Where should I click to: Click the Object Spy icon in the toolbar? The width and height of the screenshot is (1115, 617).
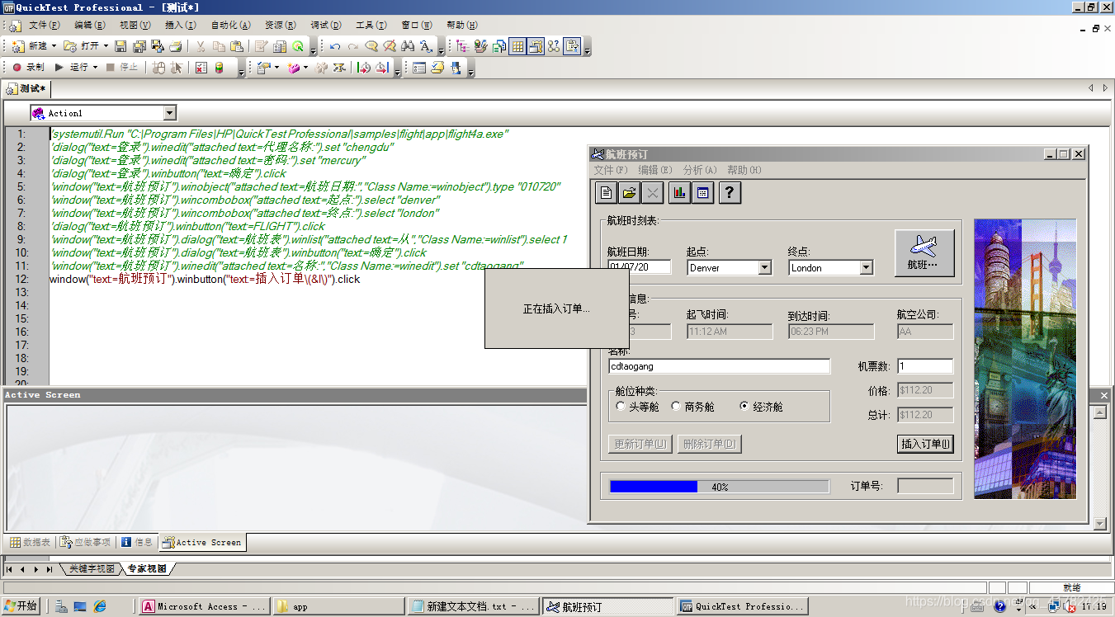pyautogui.click(x=456, y=67)
